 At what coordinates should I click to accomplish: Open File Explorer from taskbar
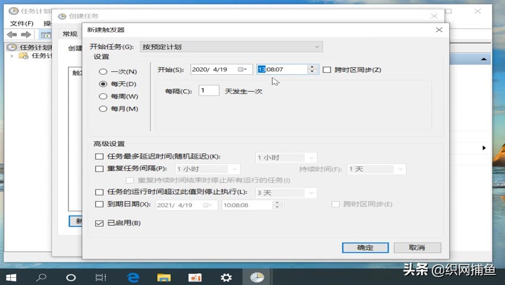pyautogui.click(x=164, y=278)
